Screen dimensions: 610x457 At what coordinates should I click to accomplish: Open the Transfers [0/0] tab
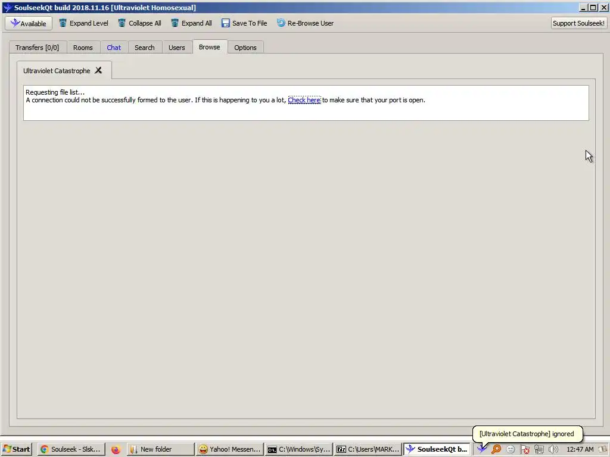(x=38, y=48)
